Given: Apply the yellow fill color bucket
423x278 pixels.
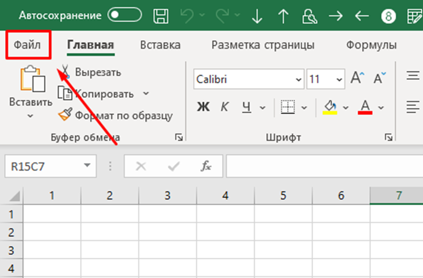Looking at the screenshot, I should [x=330, y=108].
